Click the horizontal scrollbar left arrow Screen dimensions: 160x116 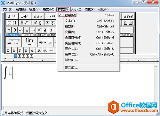(x=4, y=108)
